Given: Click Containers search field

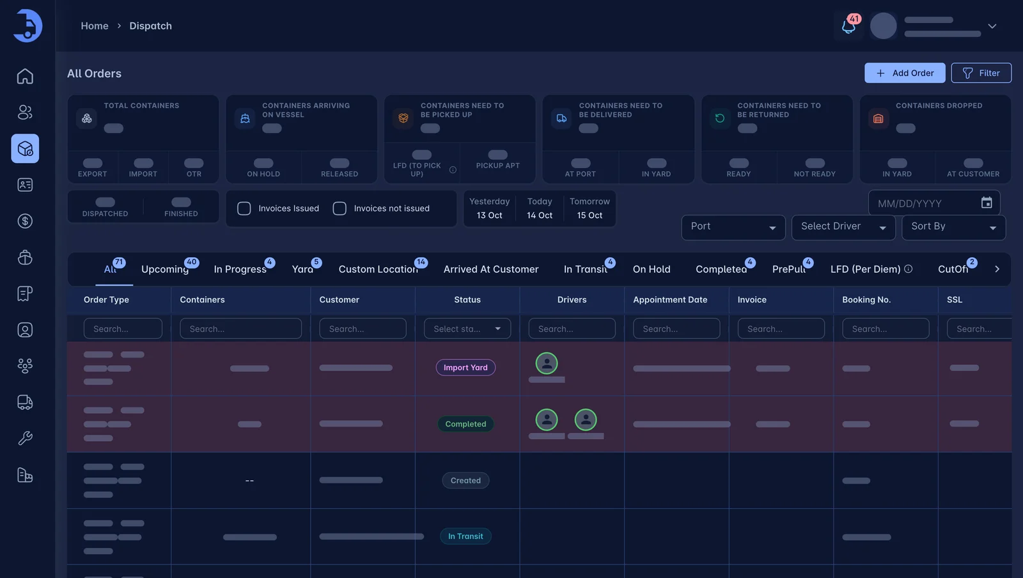Looking at the screenshot, I should (240, 329).
